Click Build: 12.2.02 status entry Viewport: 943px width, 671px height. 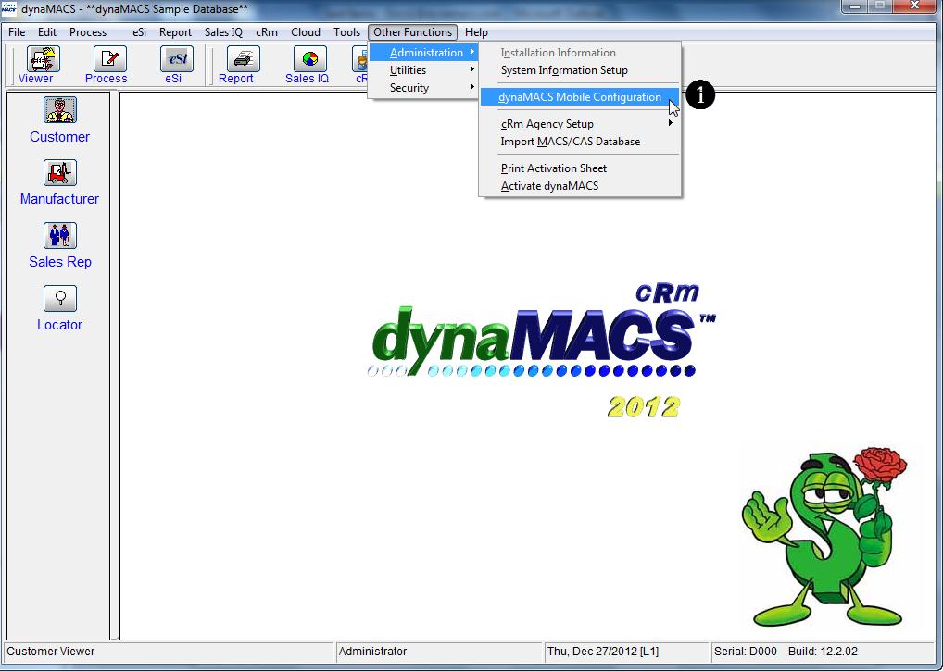click(823, 652)
